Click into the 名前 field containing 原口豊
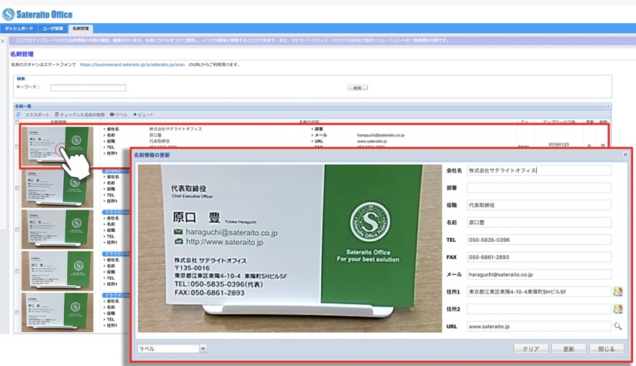Screen dimensions: 636x366 click(539, 223)
